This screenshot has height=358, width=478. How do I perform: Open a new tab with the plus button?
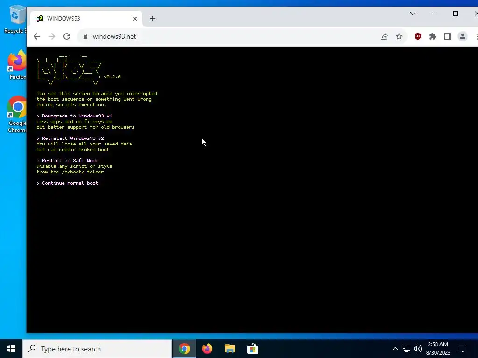[153, 19]
